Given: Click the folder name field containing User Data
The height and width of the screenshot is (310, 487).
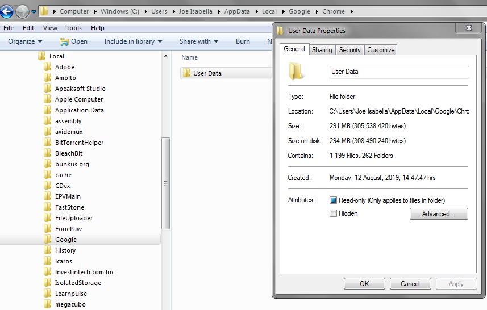Looking at the screenshot, I should (x=399, y=72).
